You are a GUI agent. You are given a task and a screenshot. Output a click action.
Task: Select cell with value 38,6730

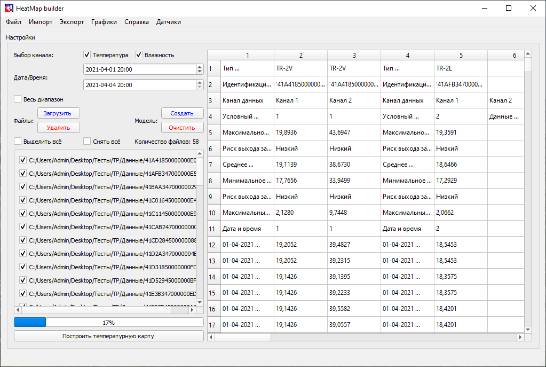(x=354, y=165)
